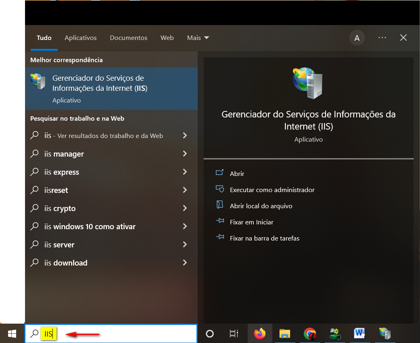The height and width of the screenshot is (343, 420).
Task: Expand arrow for 'iis download' suggestion
Action: point(185,263)
